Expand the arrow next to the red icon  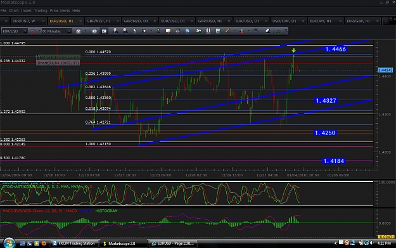pos(39,31)
